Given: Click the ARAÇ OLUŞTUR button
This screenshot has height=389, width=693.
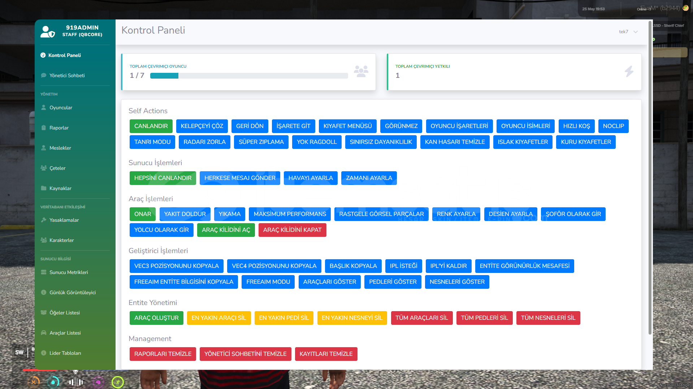Looking at the screenshot, I should (156, 318).
